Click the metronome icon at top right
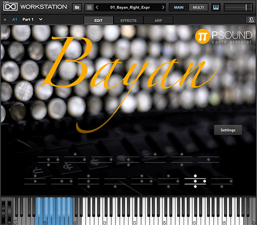Screen dimensions: 257x225 251,20
